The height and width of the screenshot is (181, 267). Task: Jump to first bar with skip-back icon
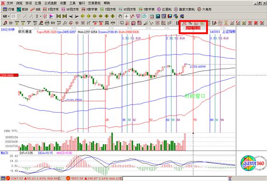59,16
